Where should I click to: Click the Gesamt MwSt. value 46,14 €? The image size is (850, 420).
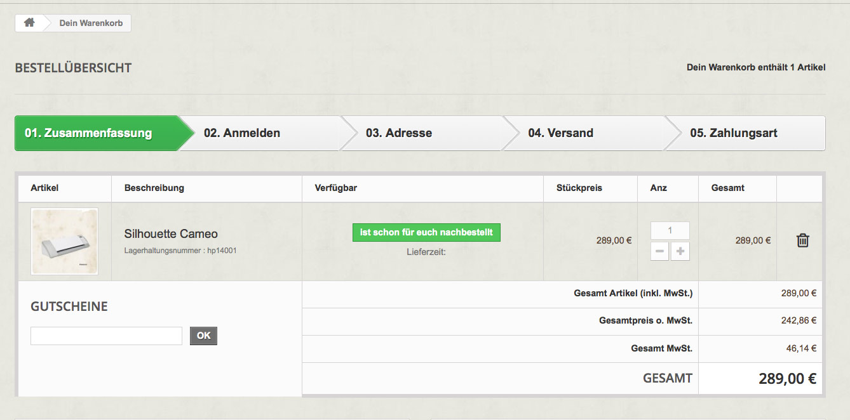(801, 348)
